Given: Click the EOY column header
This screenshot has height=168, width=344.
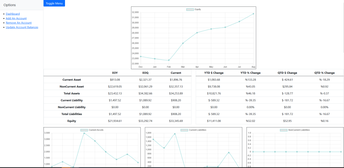Looking at the screenshot, I should [115, 73].
